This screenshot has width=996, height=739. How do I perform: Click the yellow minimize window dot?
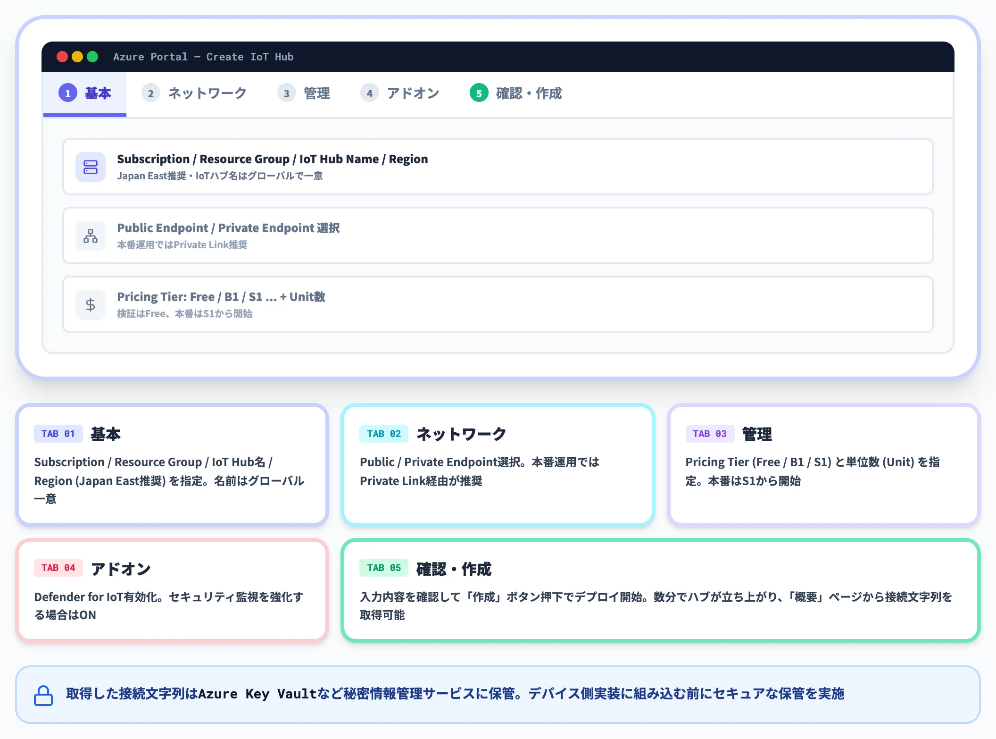pyautogui.click(x=77, y=57)
